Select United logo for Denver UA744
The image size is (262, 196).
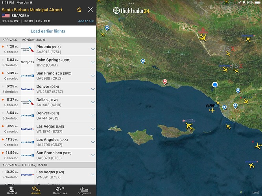pos(28,116)
